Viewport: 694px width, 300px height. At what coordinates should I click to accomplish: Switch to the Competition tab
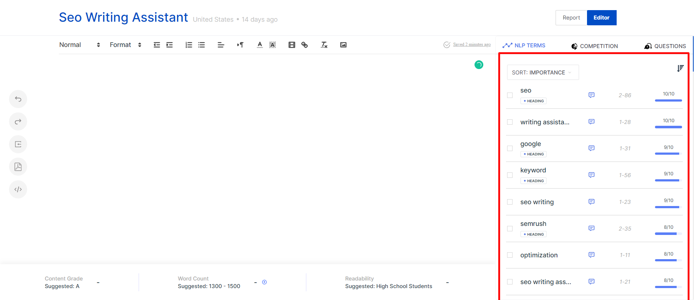(595, 46)
